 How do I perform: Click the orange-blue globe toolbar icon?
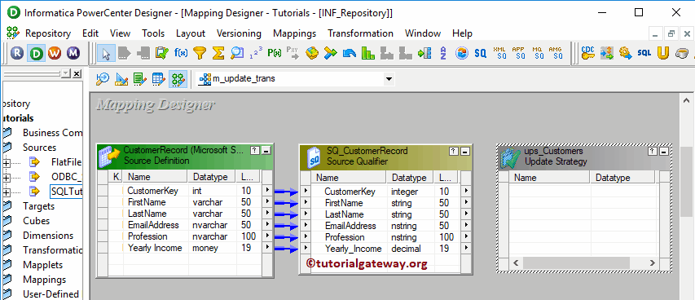[x=461, y=53]
